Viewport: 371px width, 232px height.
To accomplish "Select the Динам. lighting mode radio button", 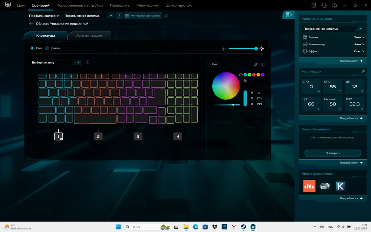I will (47, 48).
